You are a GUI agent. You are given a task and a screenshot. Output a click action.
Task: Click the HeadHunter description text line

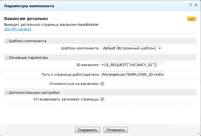[x=52, y=24]
